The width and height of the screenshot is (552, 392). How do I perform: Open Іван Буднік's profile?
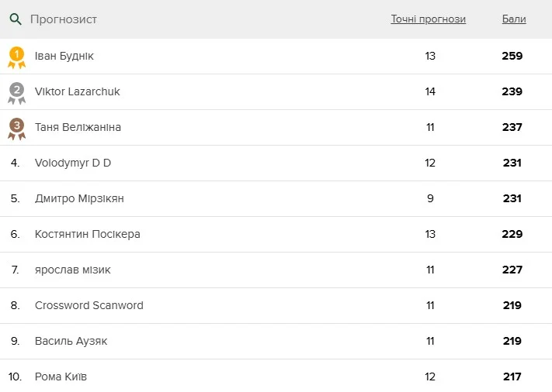click(64, 56)
